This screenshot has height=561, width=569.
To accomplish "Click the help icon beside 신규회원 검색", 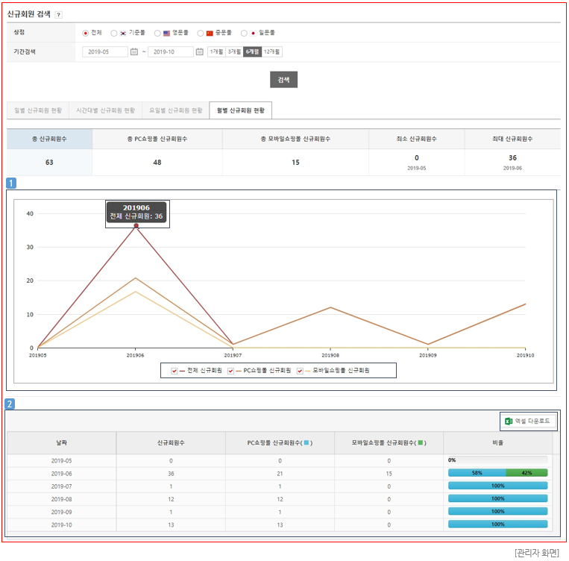I will pyautogui.click(x=59, y=14).
